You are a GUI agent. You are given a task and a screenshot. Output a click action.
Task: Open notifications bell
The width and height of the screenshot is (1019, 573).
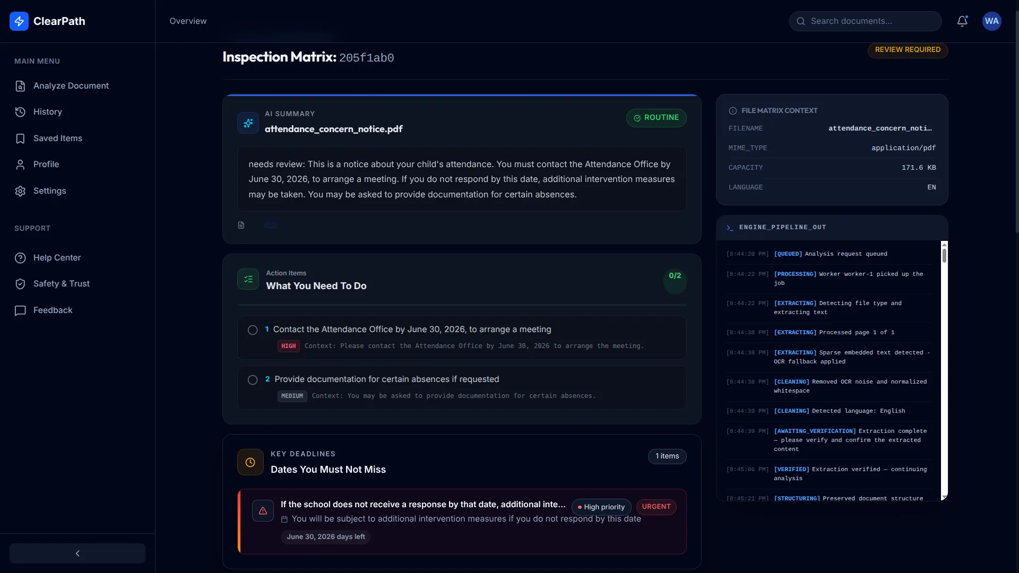click(962, 21)
